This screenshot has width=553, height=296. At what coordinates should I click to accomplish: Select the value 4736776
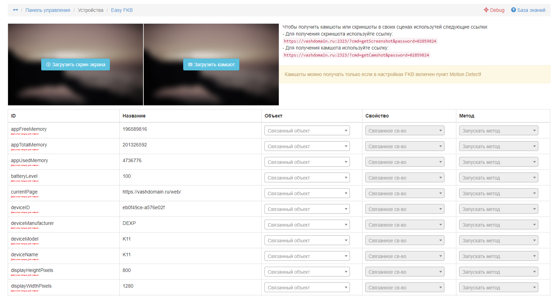coord(132,160)
